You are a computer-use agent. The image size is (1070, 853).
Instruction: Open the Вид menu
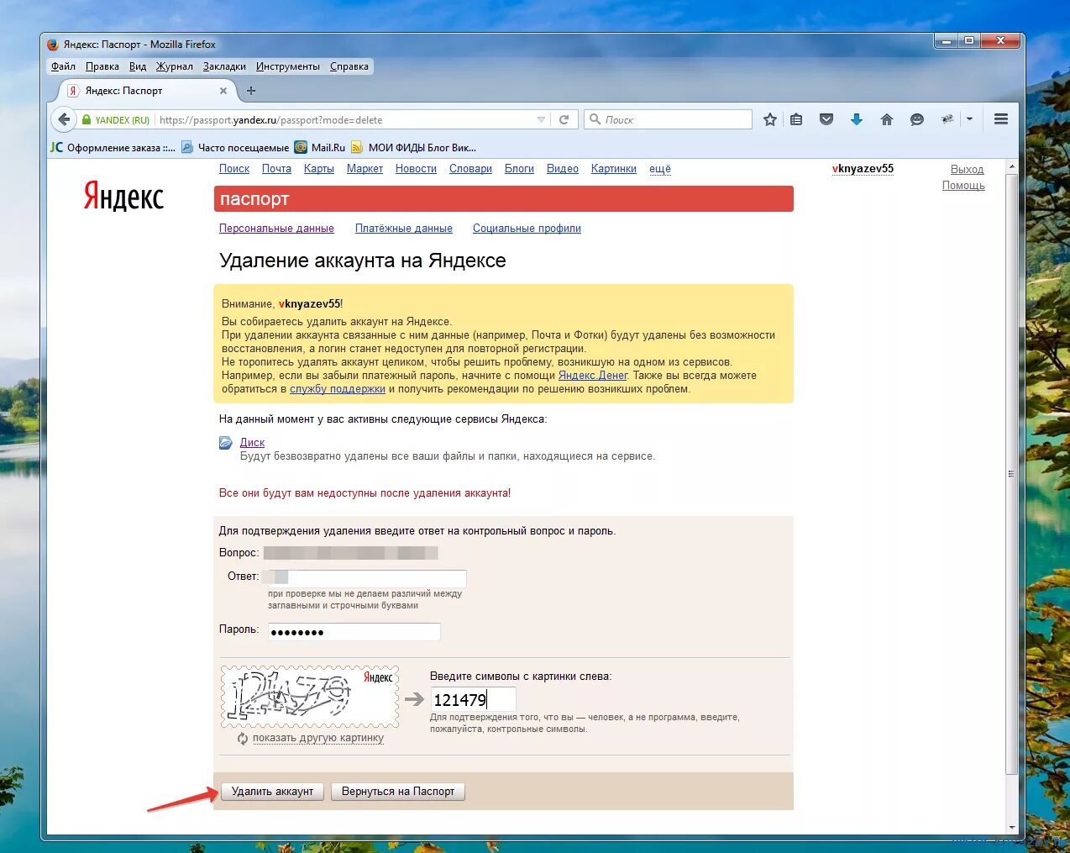138,66
